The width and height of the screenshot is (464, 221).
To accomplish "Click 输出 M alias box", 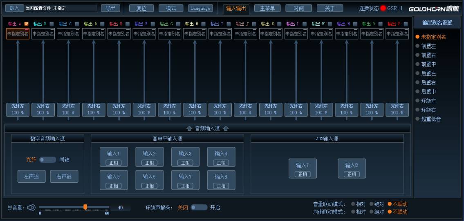I will click(321, 33).
